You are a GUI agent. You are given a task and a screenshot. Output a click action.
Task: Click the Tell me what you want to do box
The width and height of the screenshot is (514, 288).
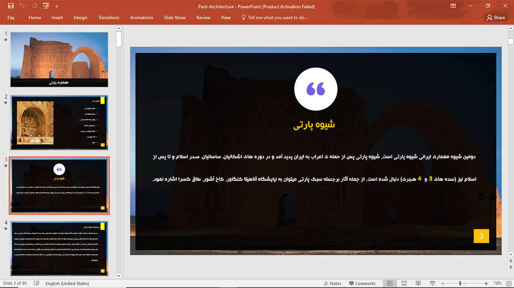point(278,18)
